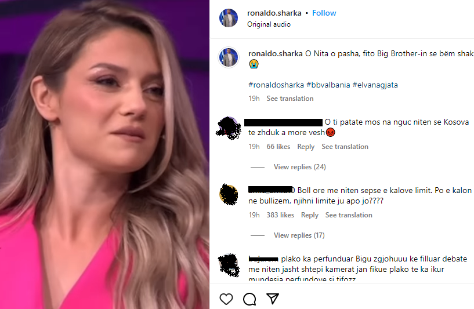Open avatar of the second commenter
Screen dimensions: 474x309
coord(229,195)
